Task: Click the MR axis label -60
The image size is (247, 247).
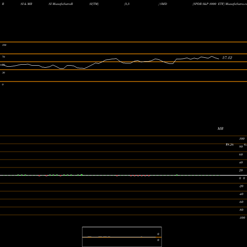Action: tap(241, 202)
